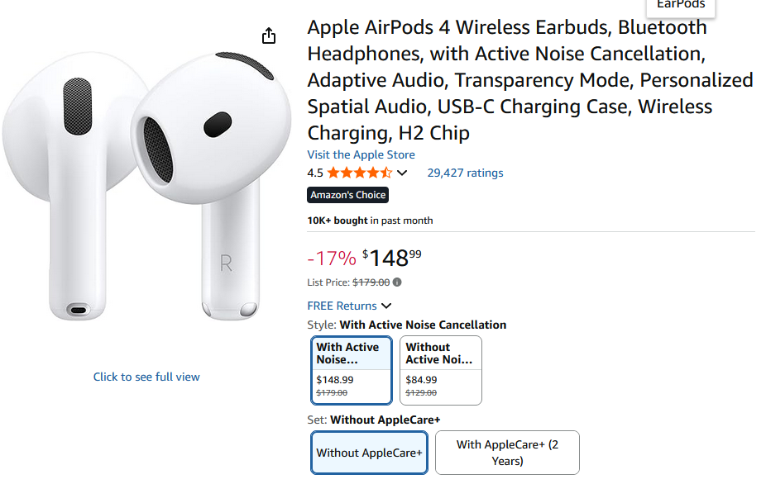Image resolution: width=766 pixels, height=484 pixels.
Task: Expand the FREE Returns dropdown
Action: pyautogui.click(x=386, y=306)
